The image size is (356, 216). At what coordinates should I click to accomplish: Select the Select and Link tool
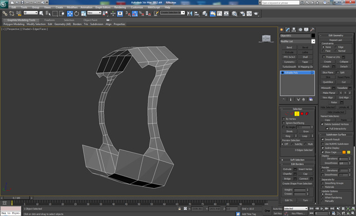[5, 13]
